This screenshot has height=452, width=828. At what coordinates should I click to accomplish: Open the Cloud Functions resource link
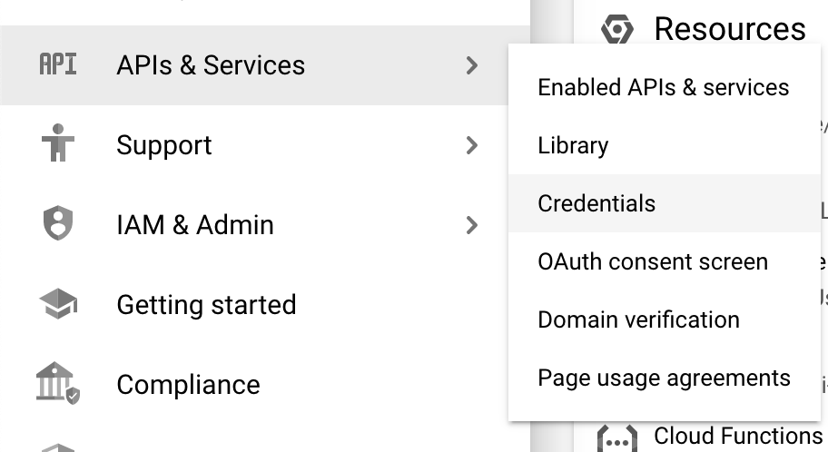click(737, 437)
